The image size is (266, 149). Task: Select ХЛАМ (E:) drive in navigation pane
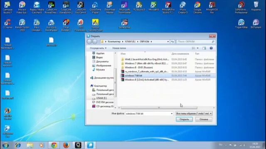99,98
